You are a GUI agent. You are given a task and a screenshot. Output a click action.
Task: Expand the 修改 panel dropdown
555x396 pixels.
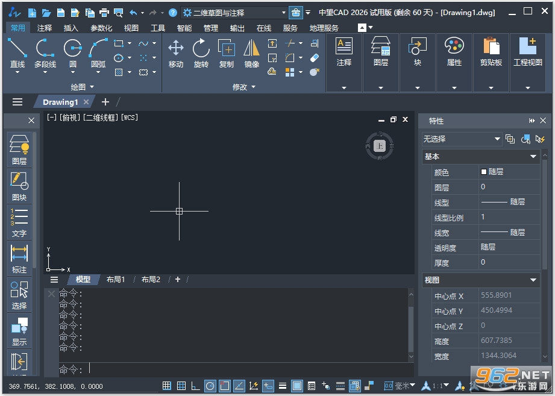click(x=244, y=87)
